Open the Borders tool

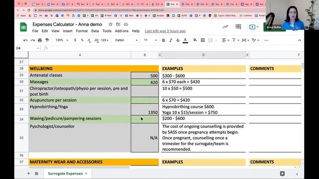click(203, 40)
